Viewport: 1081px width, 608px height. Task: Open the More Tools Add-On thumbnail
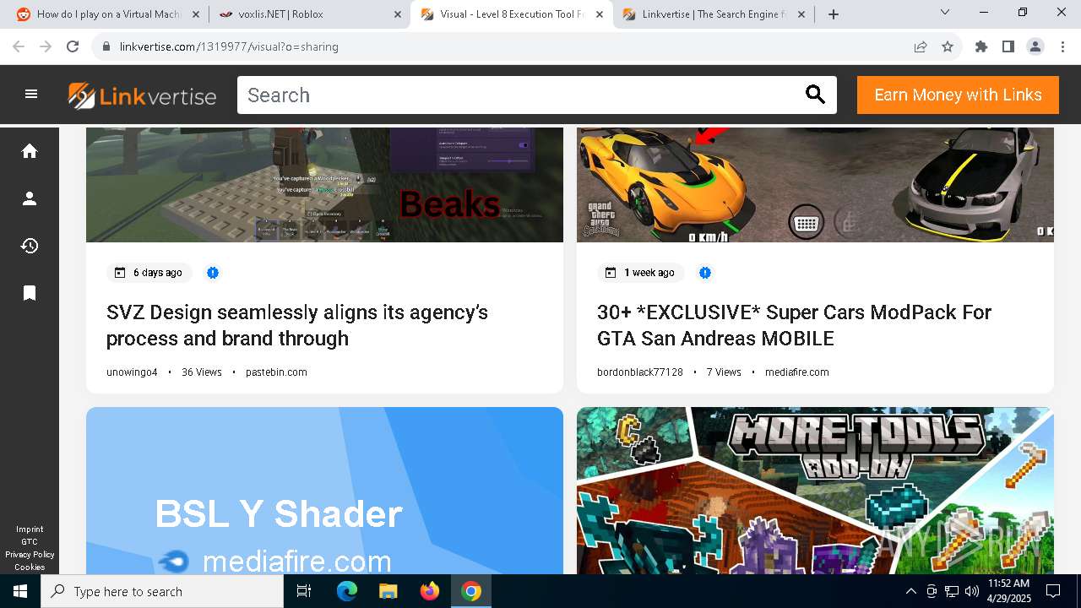[x=815, y=491]
